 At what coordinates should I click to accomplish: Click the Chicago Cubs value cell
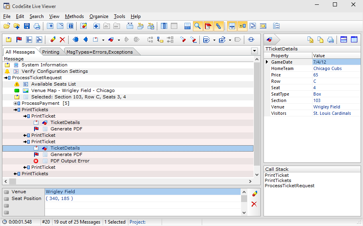pyautogui.click(x=337, y=68)
